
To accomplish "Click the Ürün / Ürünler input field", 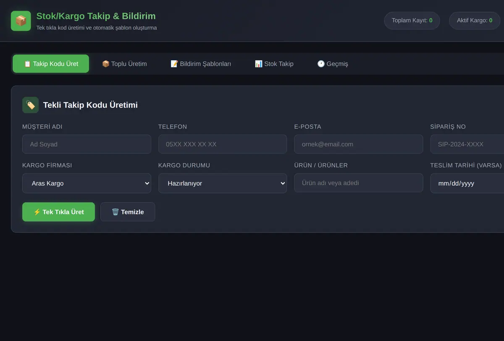I will [x=359, y=183].
